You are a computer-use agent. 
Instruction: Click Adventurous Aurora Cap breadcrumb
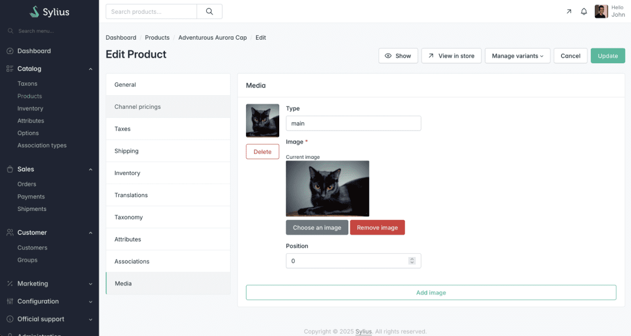point(213,37)
